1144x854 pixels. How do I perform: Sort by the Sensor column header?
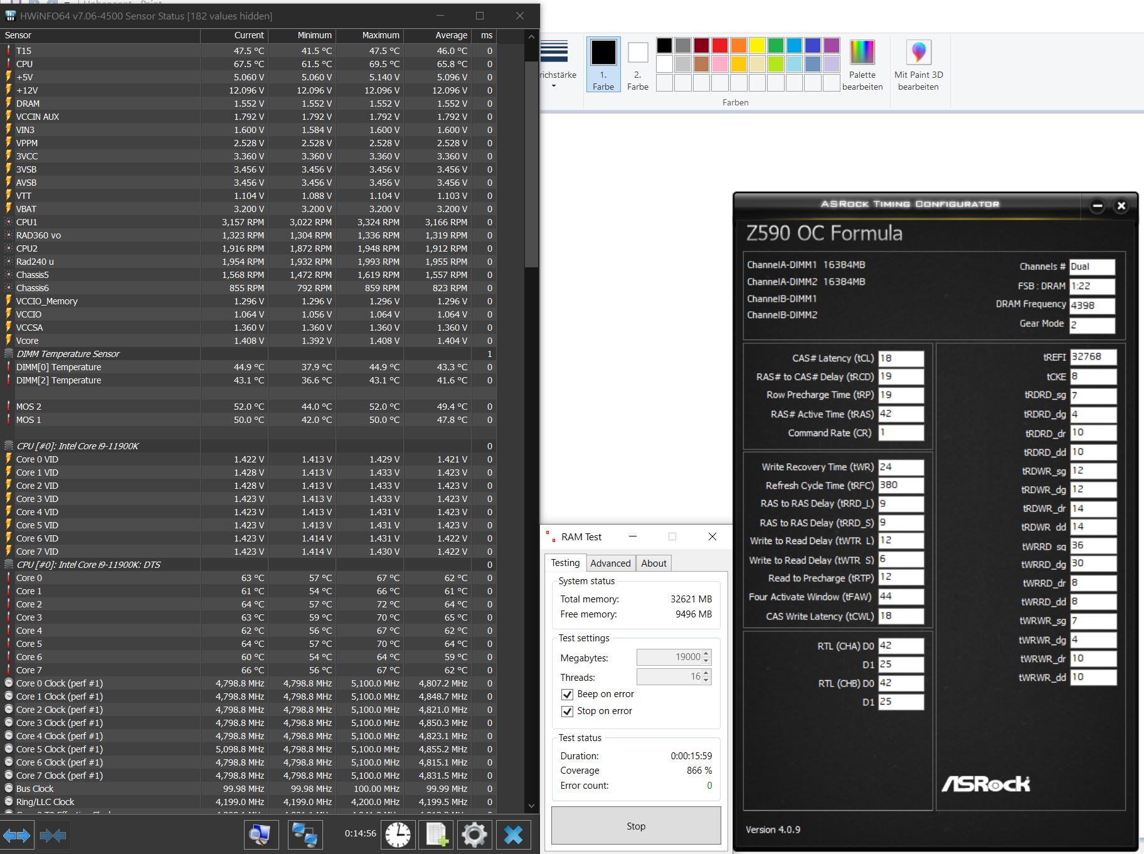tap(100, 36)
